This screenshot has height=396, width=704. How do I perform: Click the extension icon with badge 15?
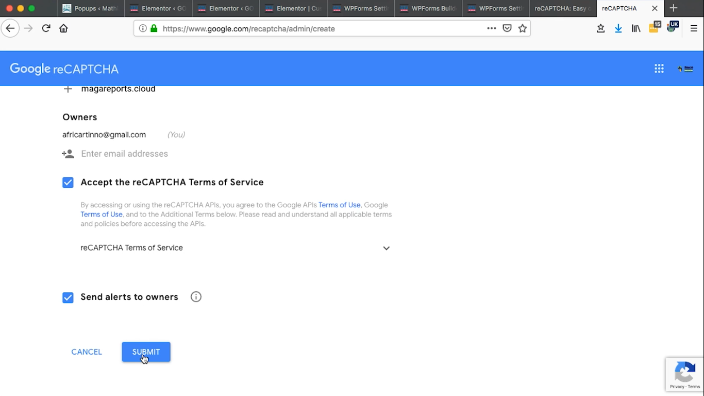pyautogui.click(x=655, y=27)
